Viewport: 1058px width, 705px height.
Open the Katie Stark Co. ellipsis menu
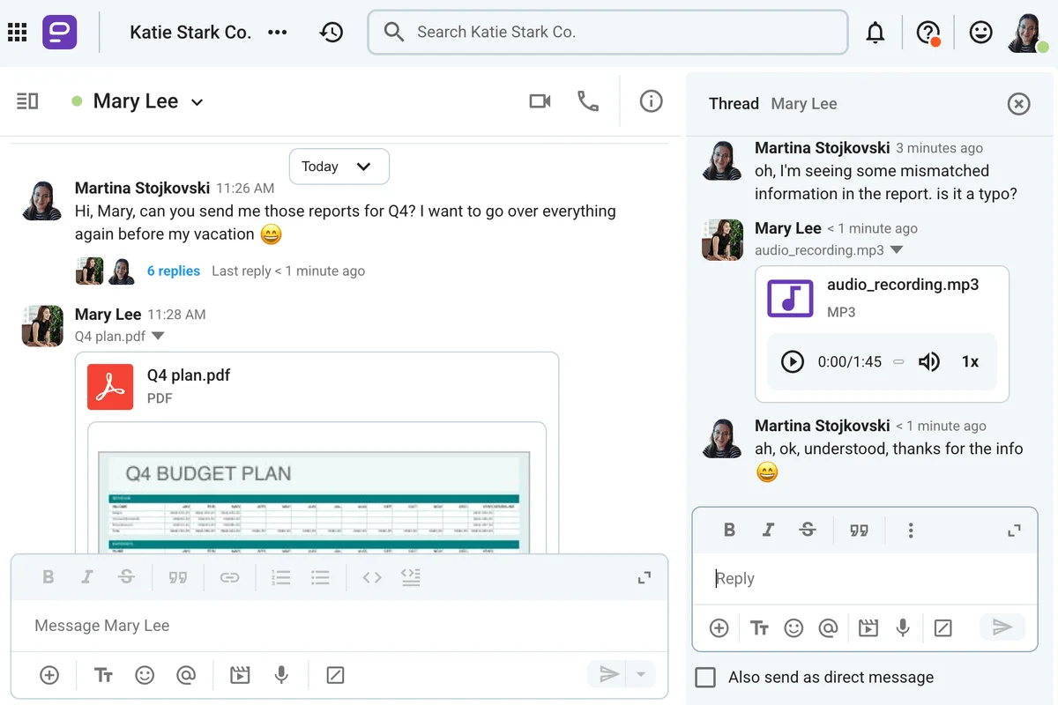[x=277, y=32]
